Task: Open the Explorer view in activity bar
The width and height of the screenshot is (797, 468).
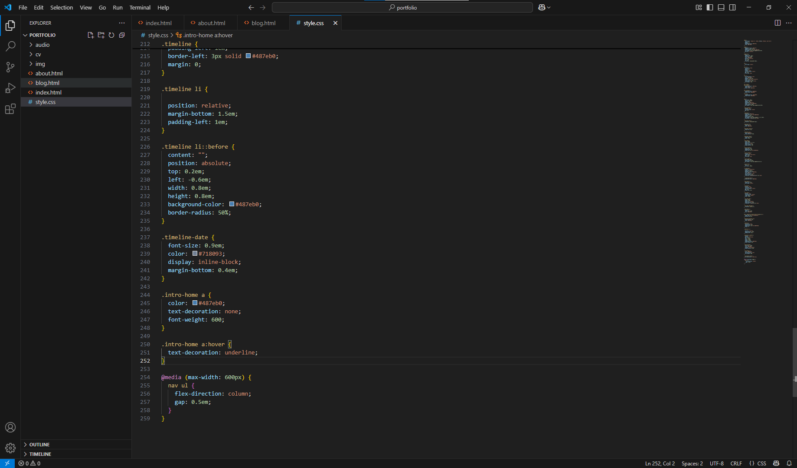Action: tap(10, 26)
